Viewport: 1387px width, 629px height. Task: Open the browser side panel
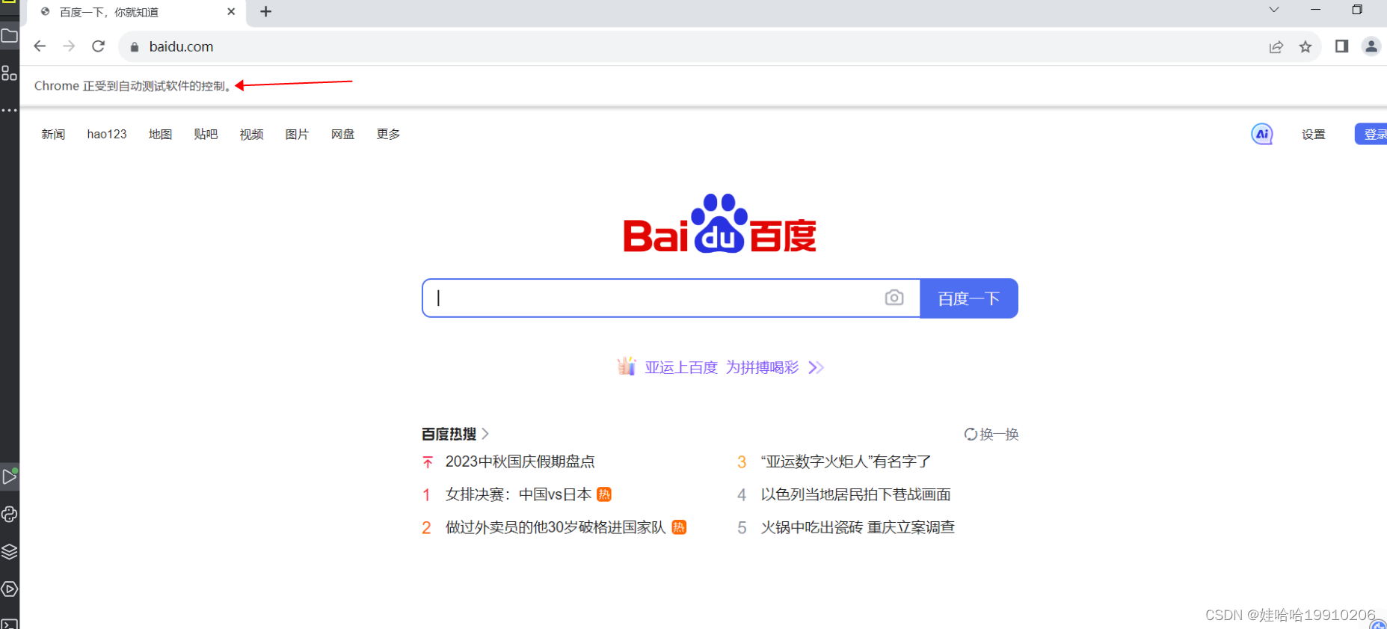pos(1342,46)
